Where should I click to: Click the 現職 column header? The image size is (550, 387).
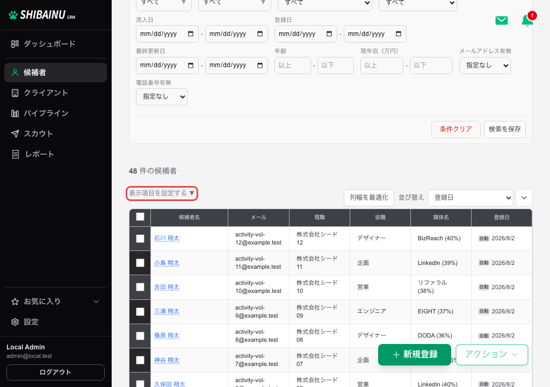pos(320,217)
